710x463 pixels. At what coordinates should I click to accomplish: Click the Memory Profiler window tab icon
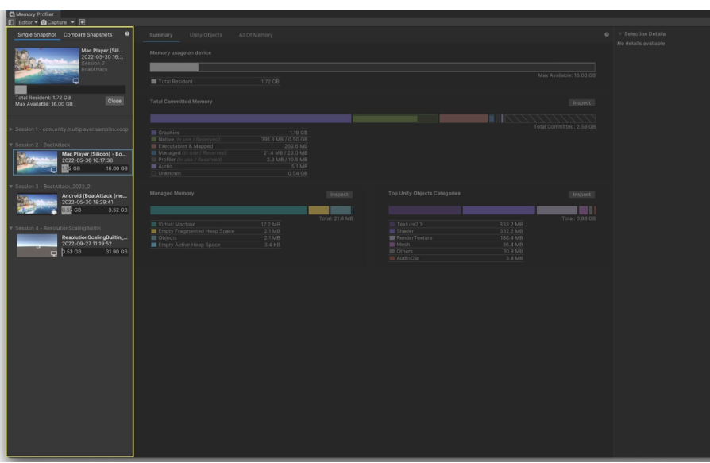12,14
